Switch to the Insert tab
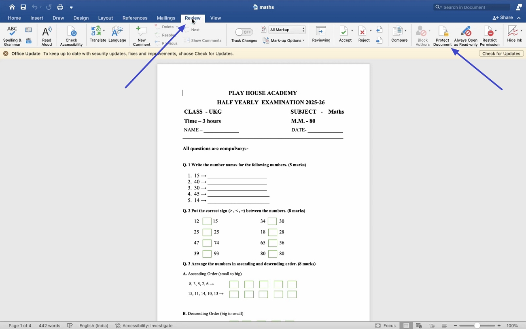Image resolution: width=526 pixels, height=329 pixels. [37, 18]
